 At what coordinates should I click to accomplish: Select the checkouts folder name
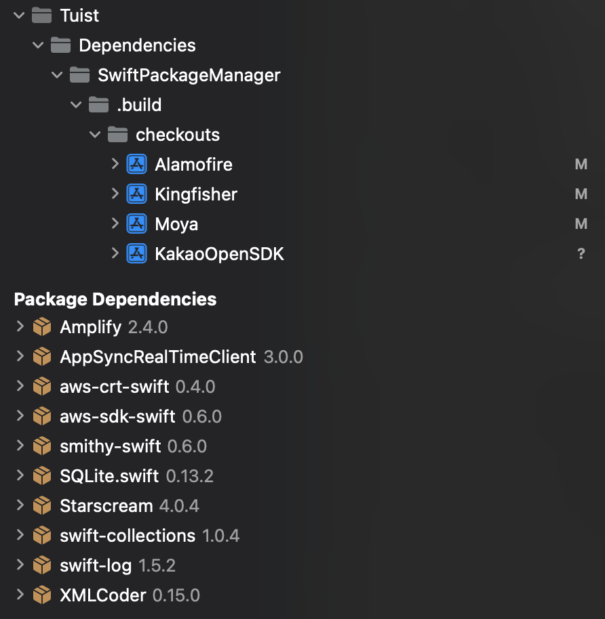(x=178, y=135)
